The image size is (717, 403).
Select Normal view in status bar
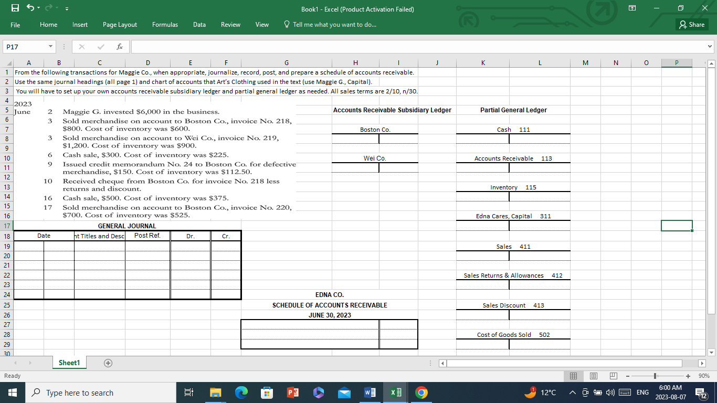click(573, 376)
